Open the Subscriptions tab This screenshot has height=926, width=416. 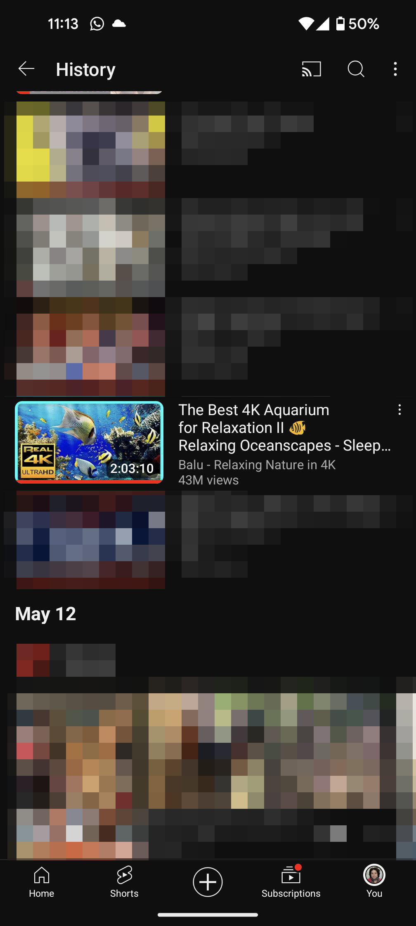coord(291,882)
